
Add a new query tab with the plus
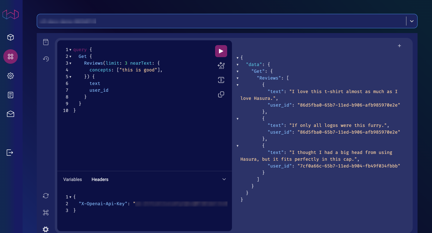click(x=399, y=46)
